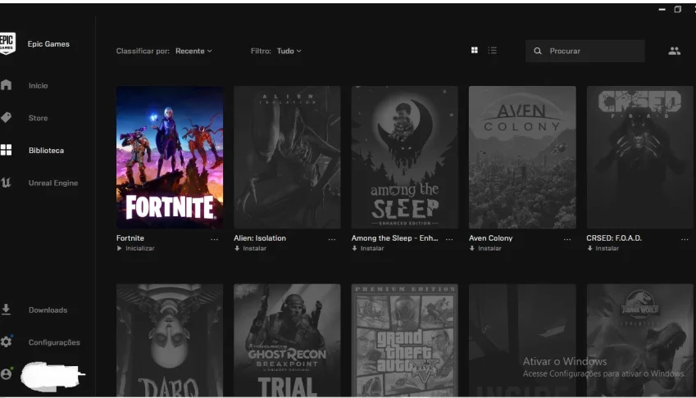Image resolution: width=696 pixels, height=398 pixels.
Task: Select the Jurassic World Evolution cover
Action: click(640, 341)
